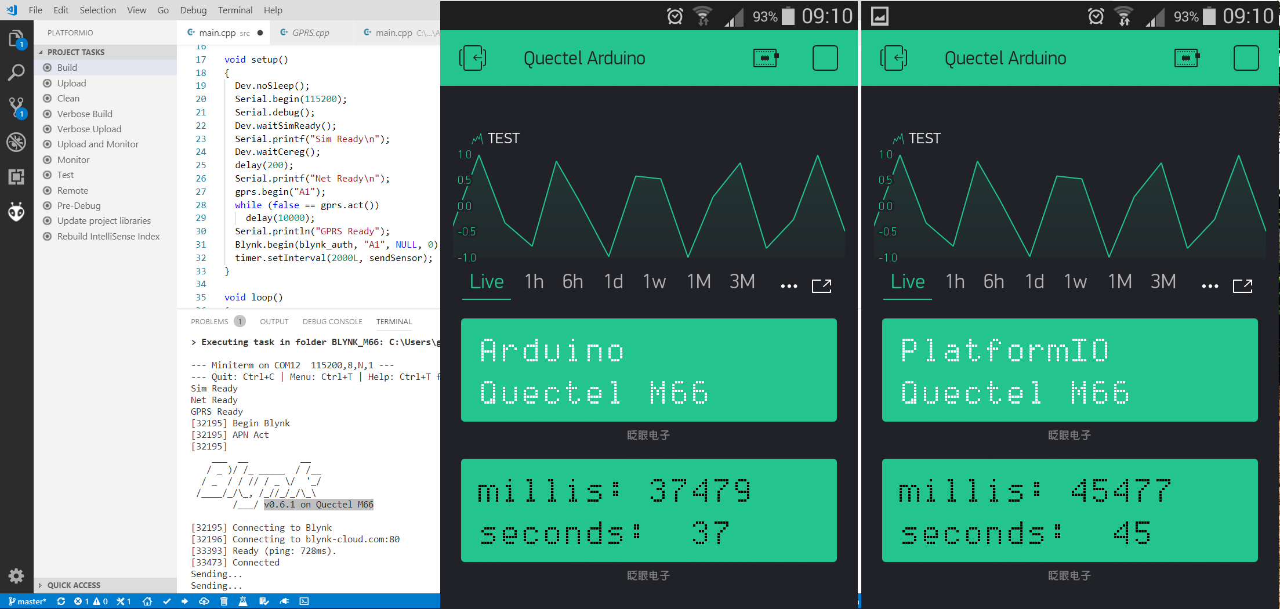Viewport: 1280px width, 609px height.
Task: Run the Rebuild IntelliSense Index task
Action: click(105, 236)
